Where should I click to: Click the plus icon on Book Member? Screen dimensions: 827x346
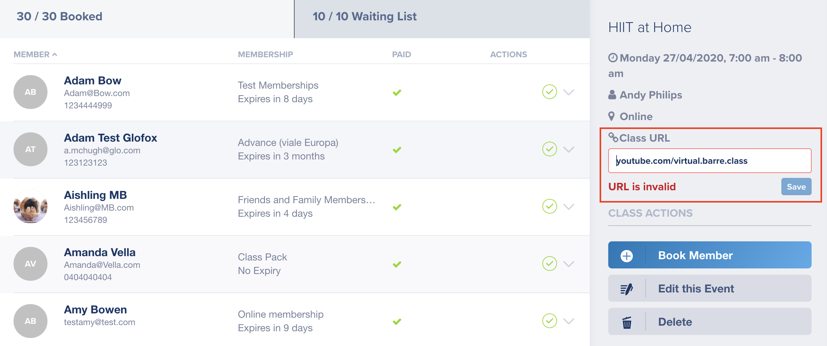pos(626,255)
